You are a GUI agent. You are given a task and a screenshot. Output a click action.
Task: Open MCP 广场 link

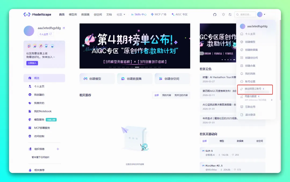(x=158, y=14)
